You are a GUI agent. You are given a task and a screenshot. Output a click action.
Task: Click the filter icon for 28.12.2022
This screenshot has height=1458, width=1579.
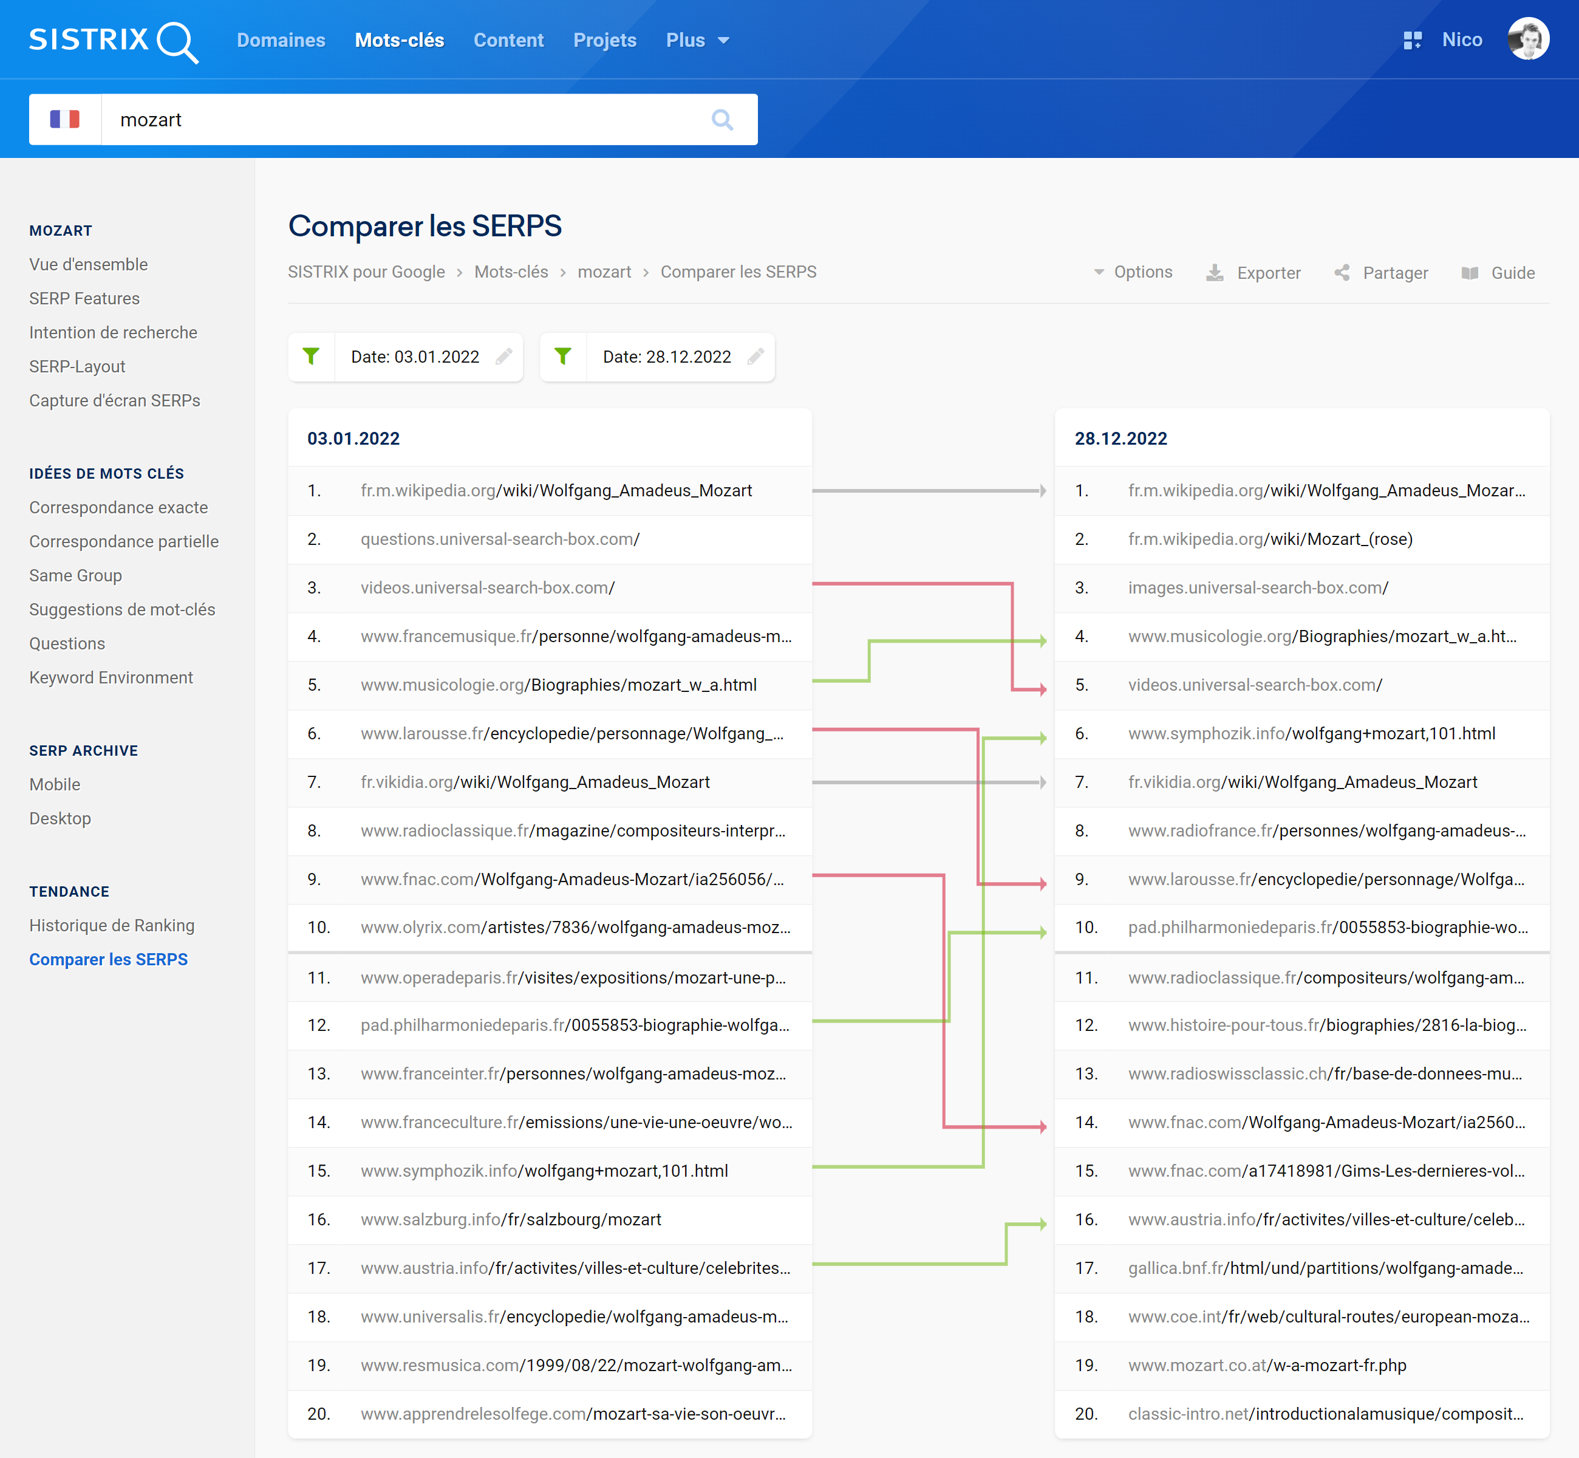tap(563, 357)
